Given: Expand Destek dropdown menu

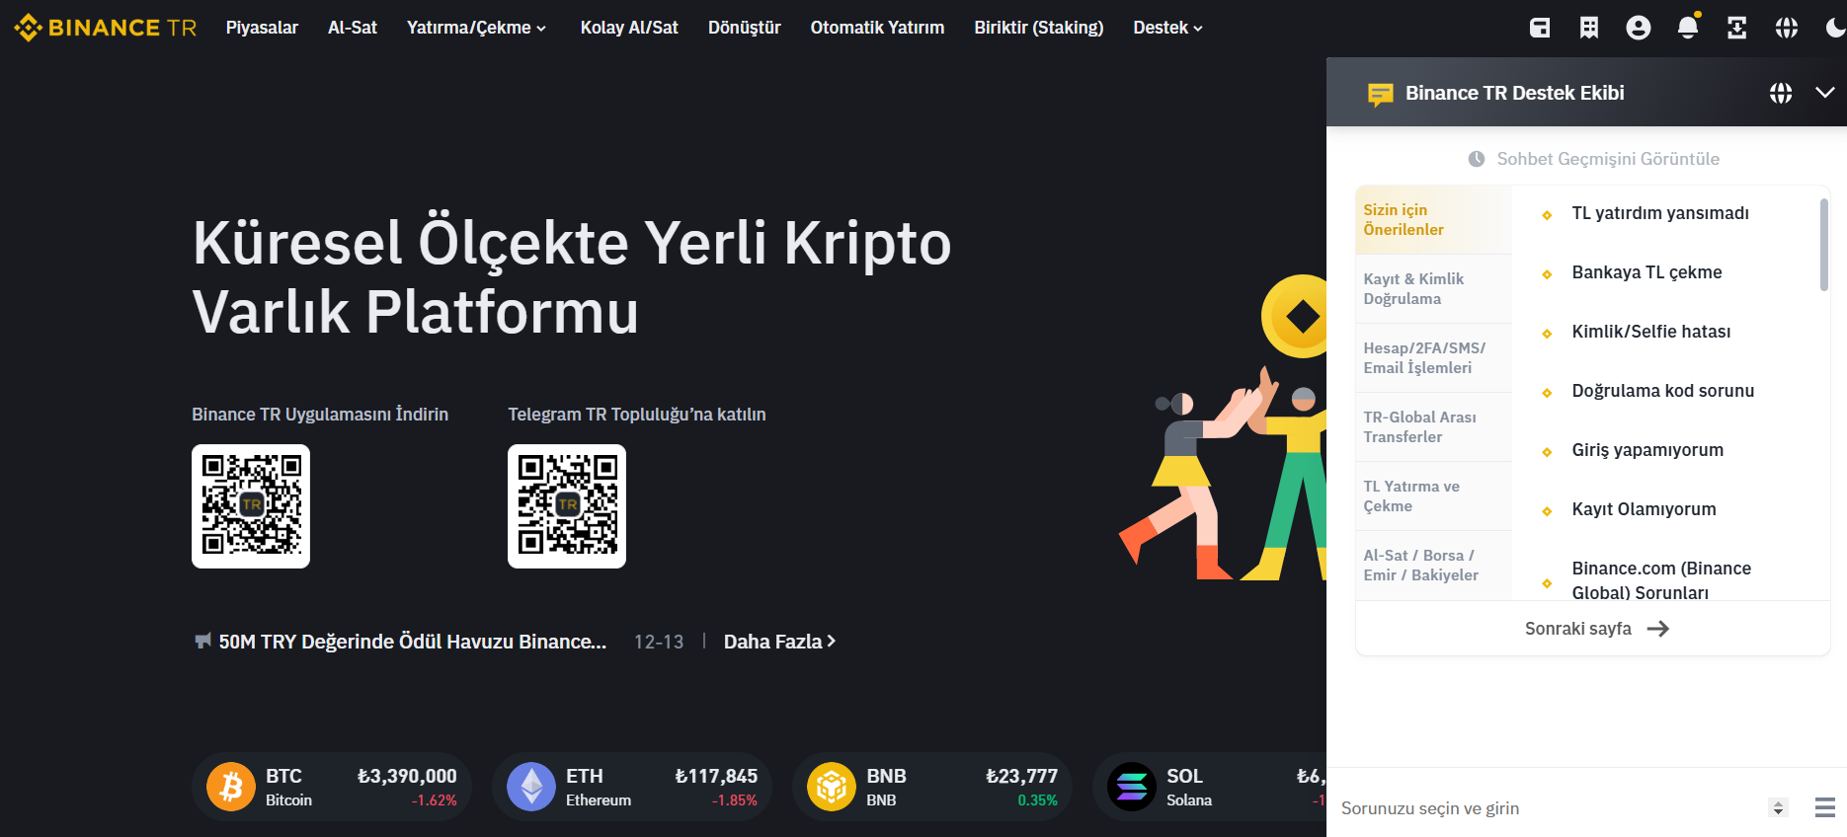Looking at the screenshot, I should coord(1168,28).
